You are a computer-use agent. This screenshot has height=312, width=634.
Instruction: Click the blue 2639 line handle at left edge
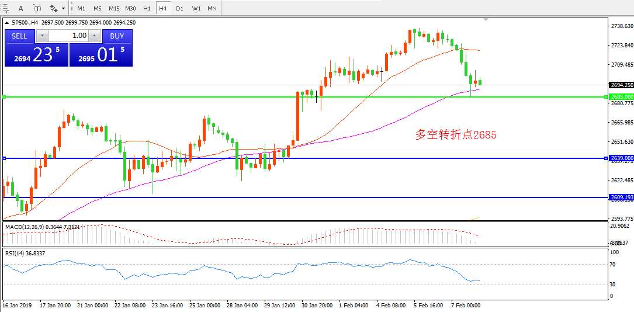[4, 158]
